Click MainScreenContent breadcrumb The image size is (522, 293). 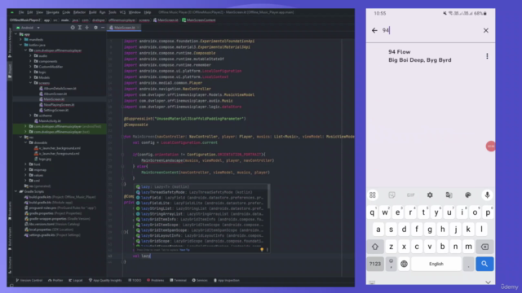[x=199, y=20]
